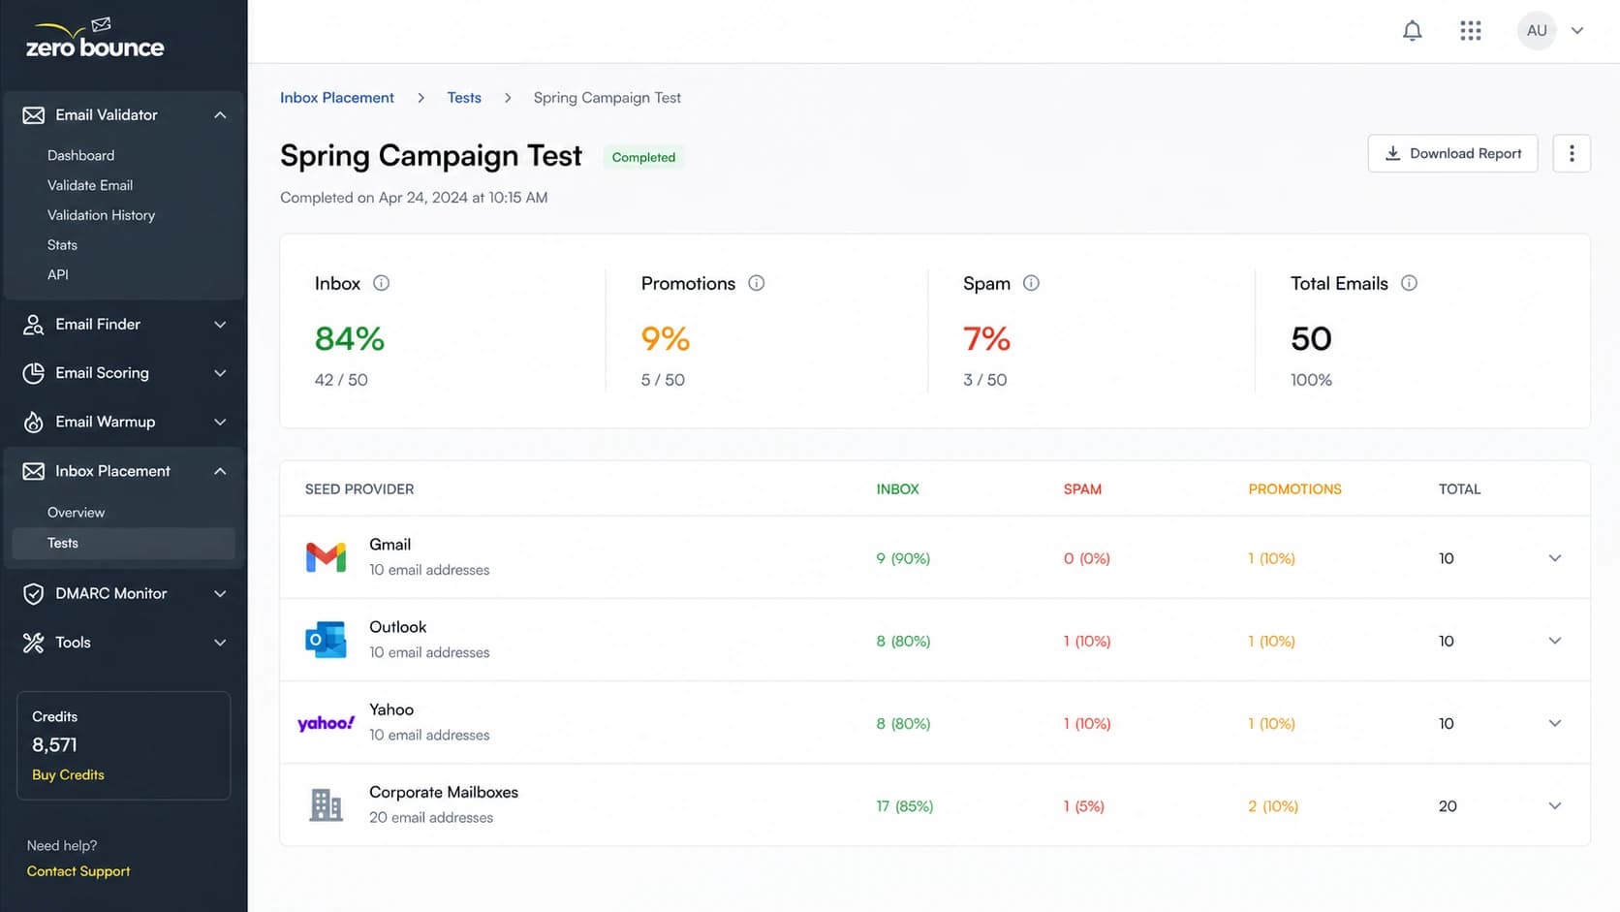Open Dashboard in the sidebar
The height and width of the screenshot is (912, 1620).
(x=80, y=155)
